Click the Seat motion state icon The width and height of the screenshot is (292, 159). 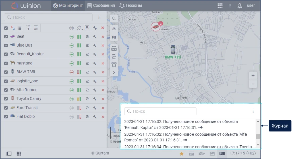pos(72,37)
